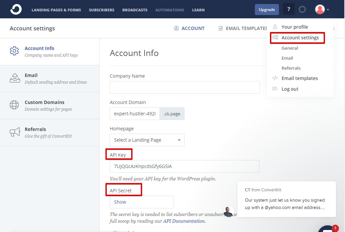
Task: Open the Broadcasts section
Action: click(135, 10)
